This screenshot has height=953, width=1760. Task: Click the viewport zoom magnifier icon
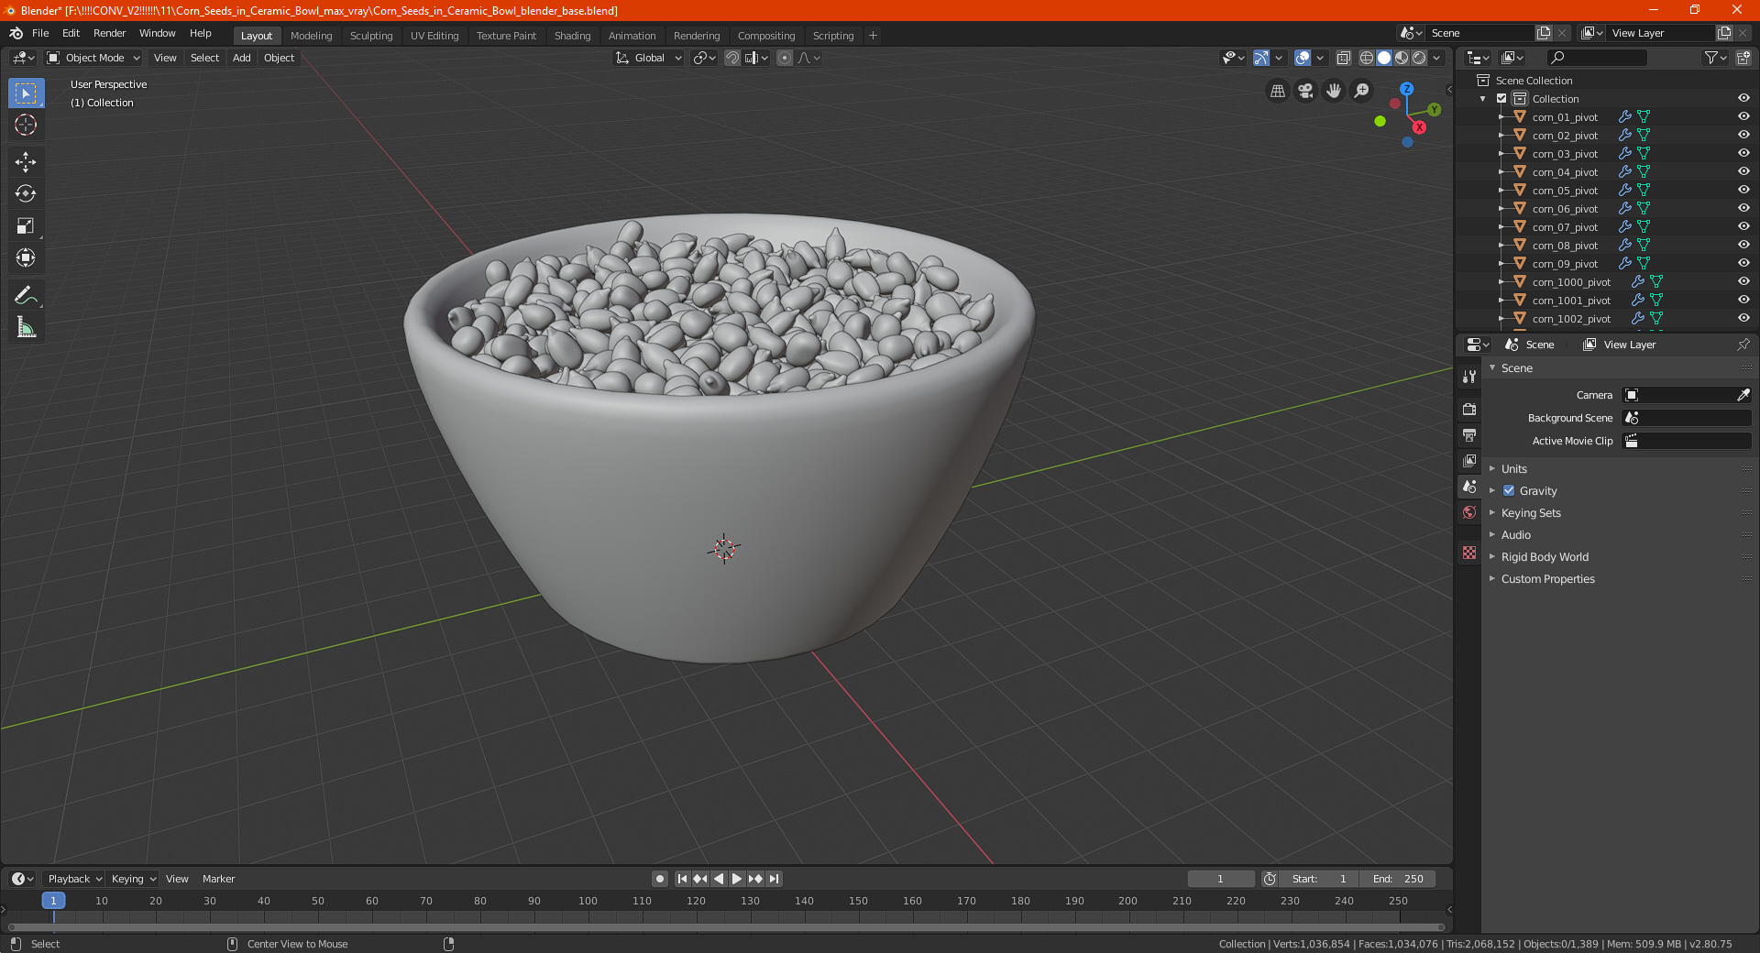(1362, 91)
